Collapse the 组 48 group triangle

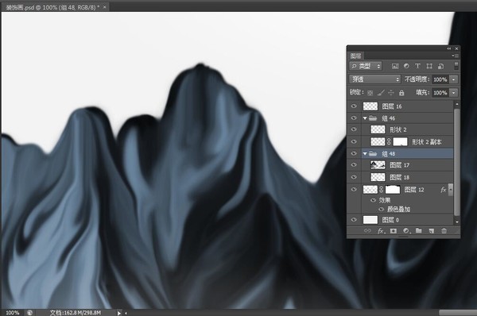pos(365,154)
